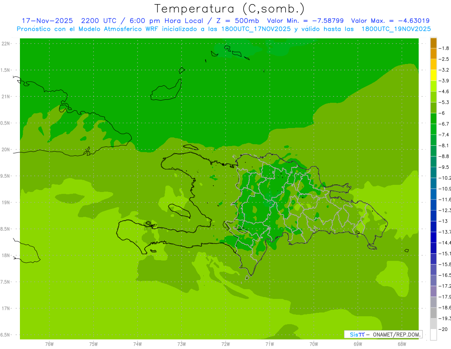Click the 20N latitude label

click(6, 149)
